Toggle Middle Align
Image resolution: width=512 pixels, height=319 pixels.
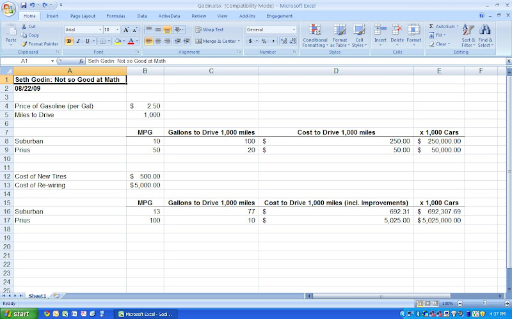(x=157, y=29)
